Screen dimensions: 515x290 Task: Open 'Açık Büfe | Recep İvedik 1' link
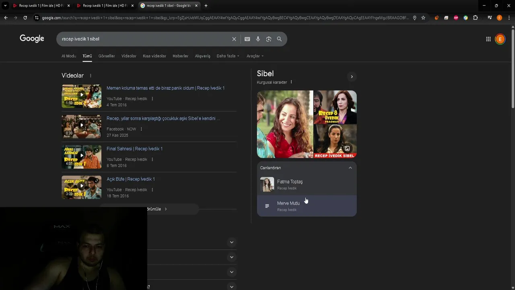tap(130, 179)
